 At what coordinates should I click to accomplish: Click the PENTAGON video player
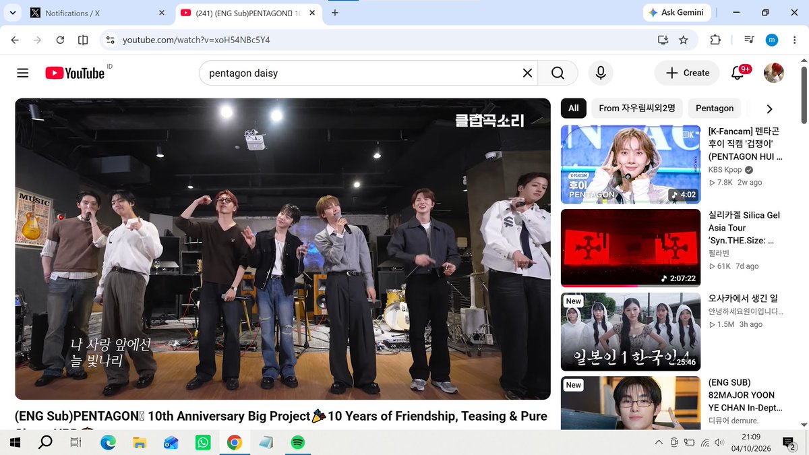pos(282,249)
